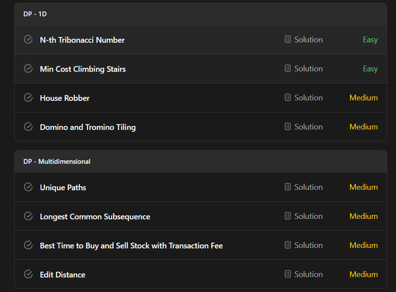Click the Easy label on Min Cost Climbing Stairs

[x=370, y=69]
